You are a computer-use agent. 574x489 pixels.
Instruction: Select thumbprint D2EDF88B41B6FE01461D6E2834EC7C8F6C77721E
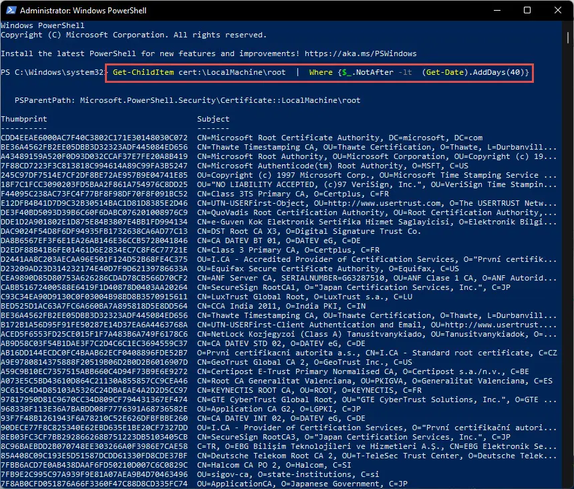click(94, 250)
